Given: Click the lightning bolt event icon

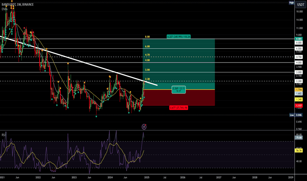Looking at the screenshot, I should [x=144, y=127].
